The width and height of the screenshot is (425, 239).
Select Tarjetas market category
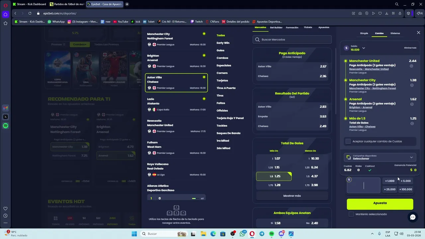click(x=222, y=80)
